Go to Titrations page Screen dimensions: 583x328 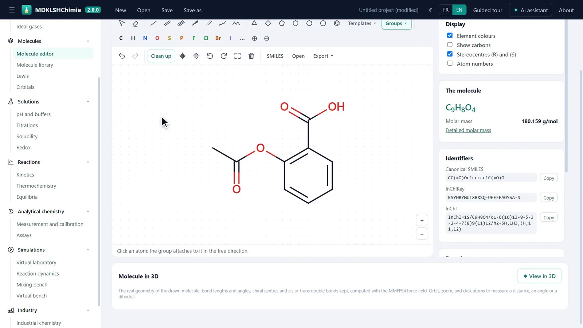click(x=27, y=125)
